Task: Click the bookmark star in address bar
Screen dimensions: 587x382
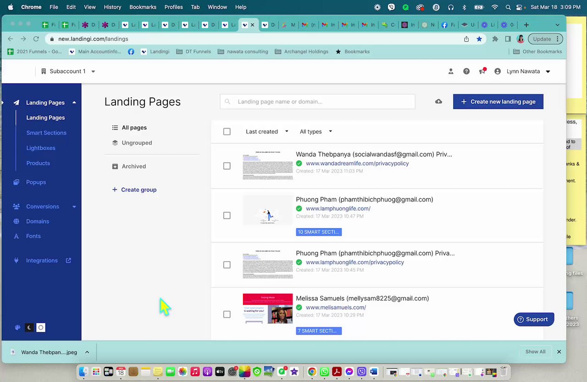Action: click(x=479, y=39)
